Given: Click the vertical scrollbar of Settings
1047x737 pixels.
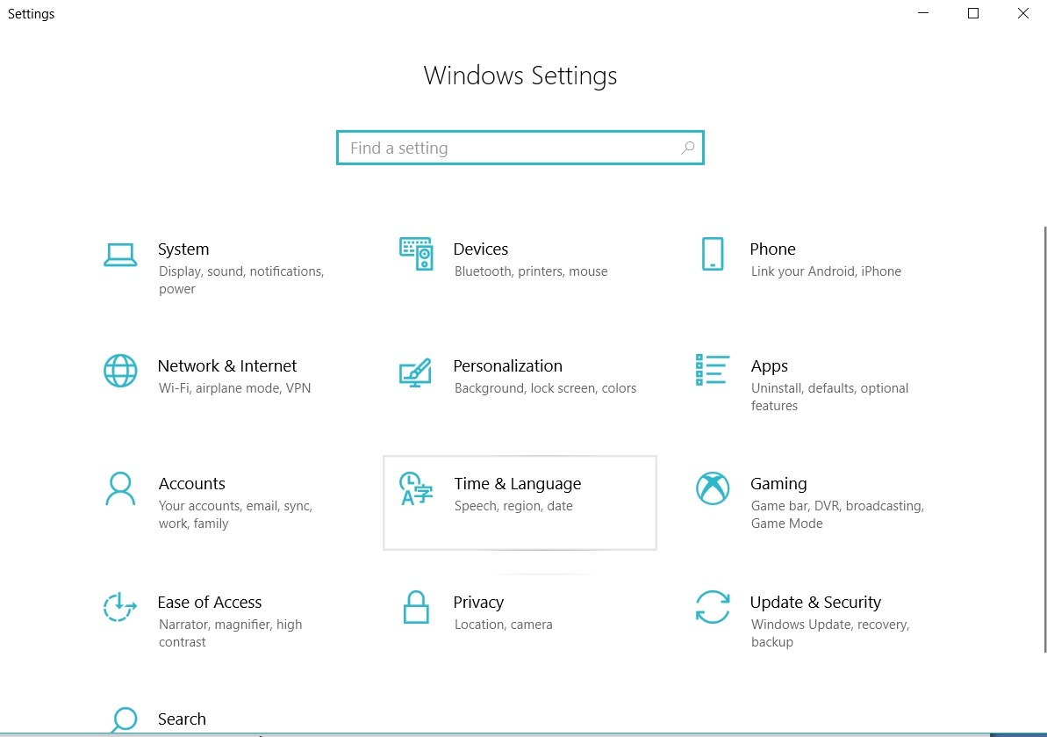Looking at the screenshot, I should [1044, 440].
